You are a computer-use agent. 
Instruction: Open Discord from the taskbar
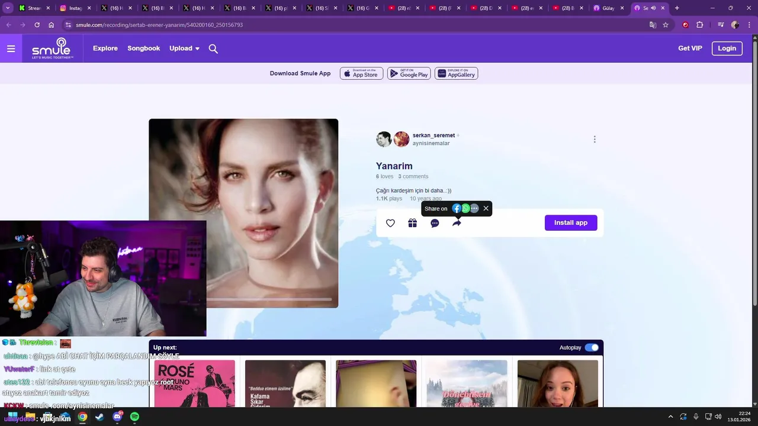click(117, 417)
